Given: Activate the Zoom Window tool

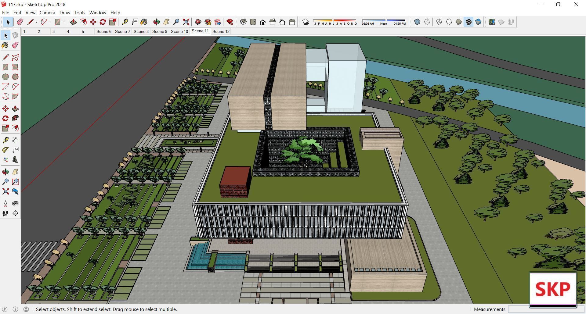Looking at the screenshot, I should [x=15, y=182].
